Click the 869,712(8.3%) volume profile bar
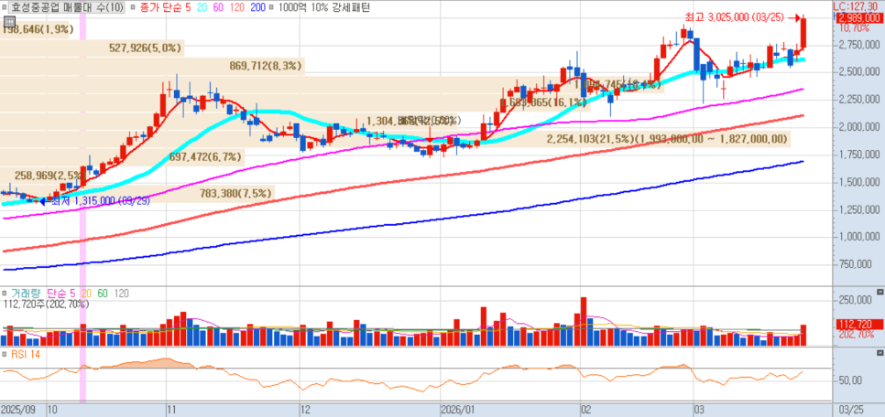This screenshot has width=885, height=417. point(152,67)
